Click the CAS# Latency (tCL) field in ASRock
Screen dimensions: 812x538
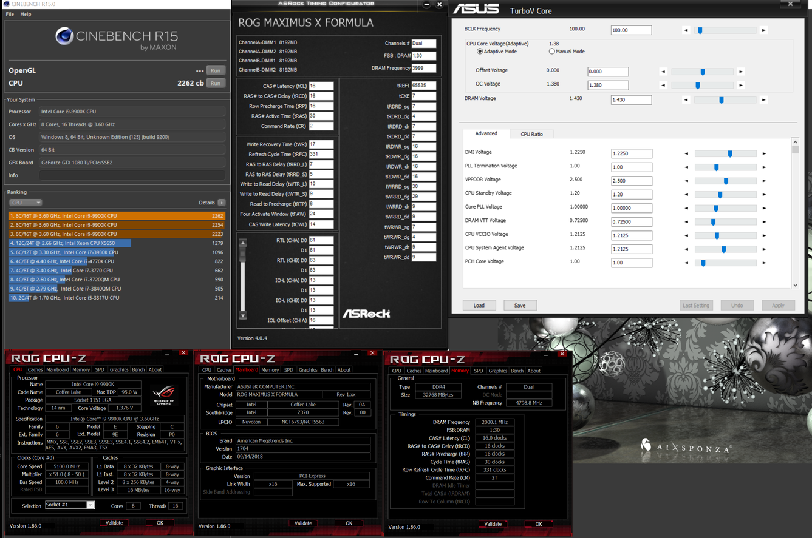[x=321, y=86]
